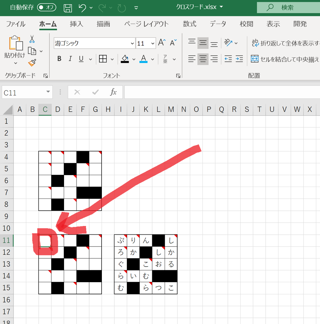Click the Redo arrow icon

(102, 8)
